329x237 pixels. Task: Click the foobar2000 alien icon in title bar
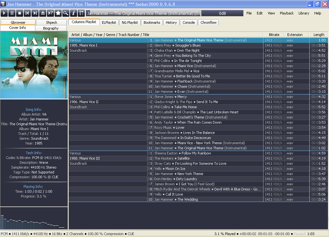(3, 4)
